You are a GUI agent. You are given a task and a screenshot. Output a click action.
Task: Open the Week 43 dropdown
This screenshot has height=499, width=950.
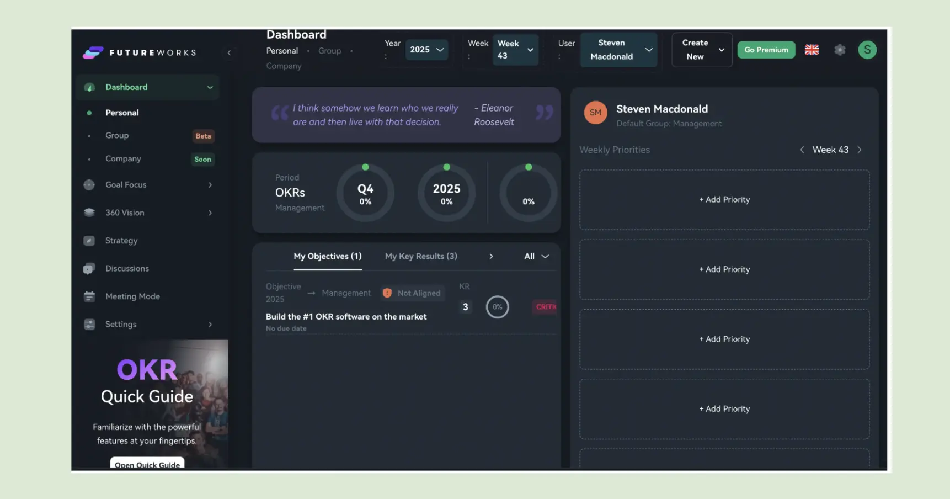pyautogui.click(x=515, y=49)
